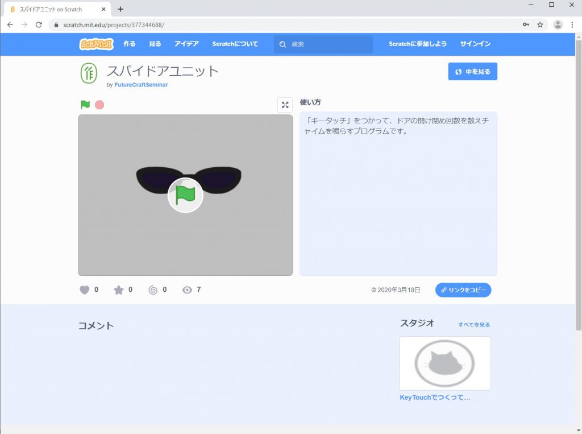Open the KeyTouch studio thumbnail
Image resolution: width=582 pixels, height=434 pixels.
445,363
